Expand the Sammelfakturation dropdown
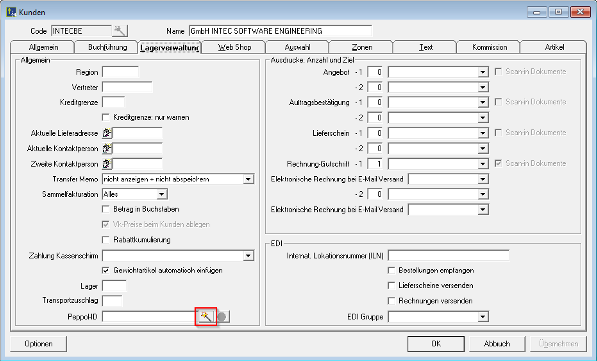This screenshot has height=361, width=597. coord(162,194)
